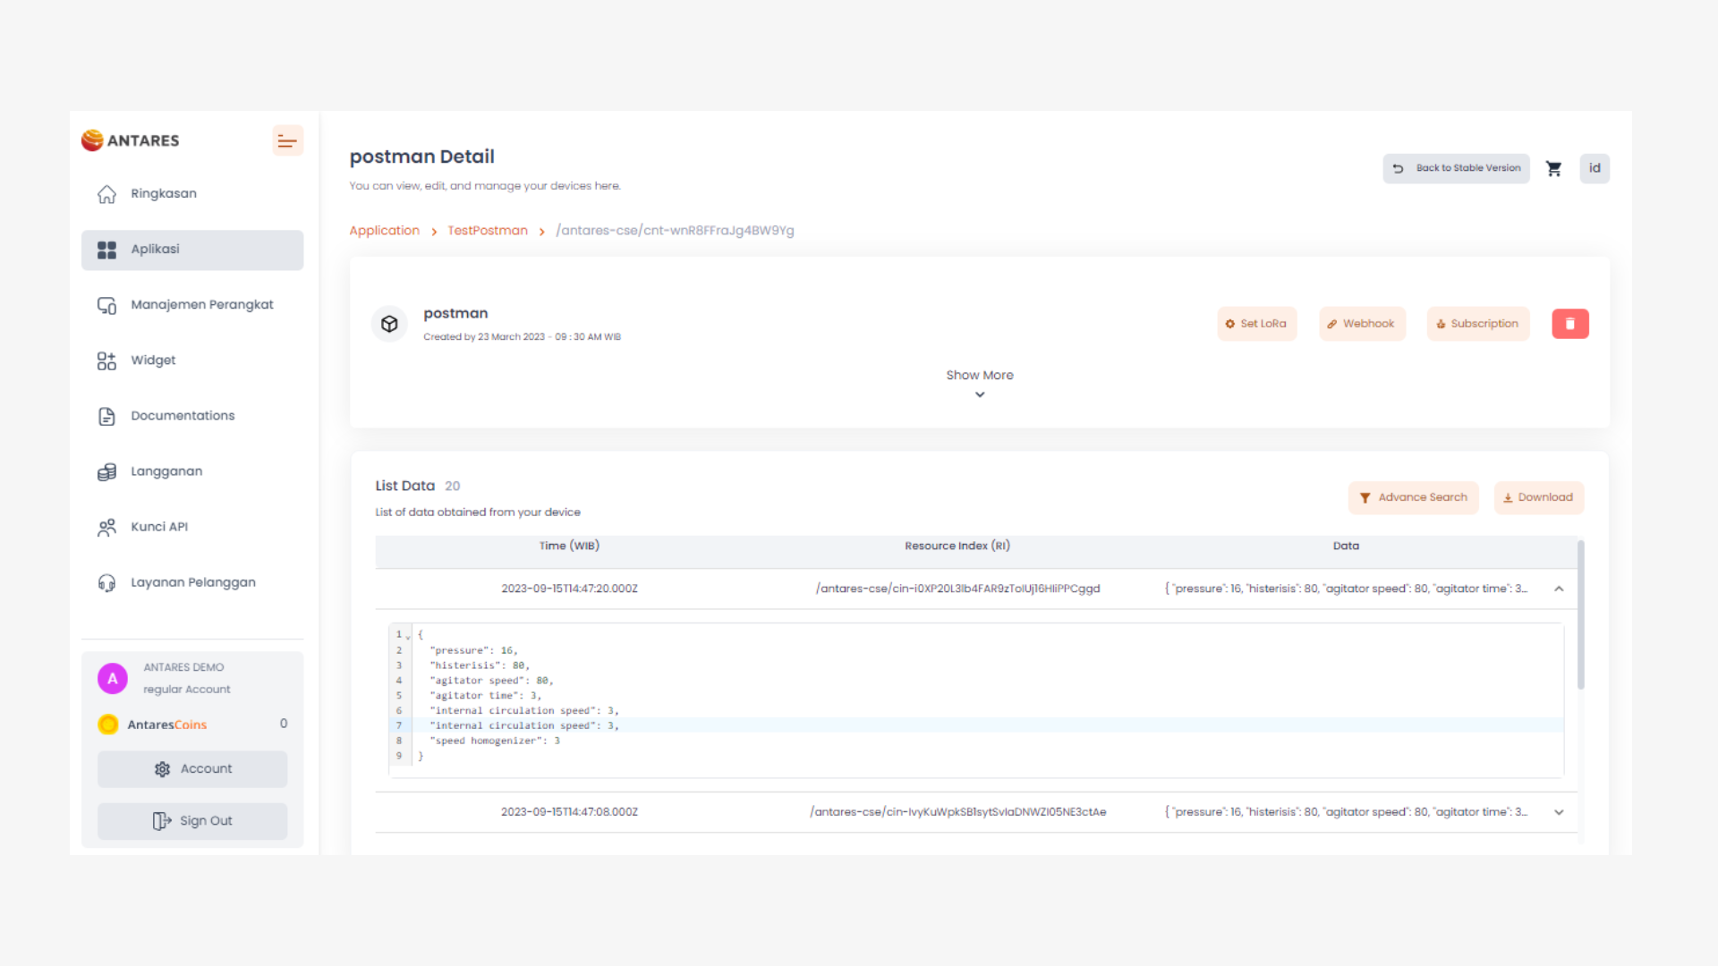Open the Widget menu item
The image size is (1718, 966).
pos(153,360)
